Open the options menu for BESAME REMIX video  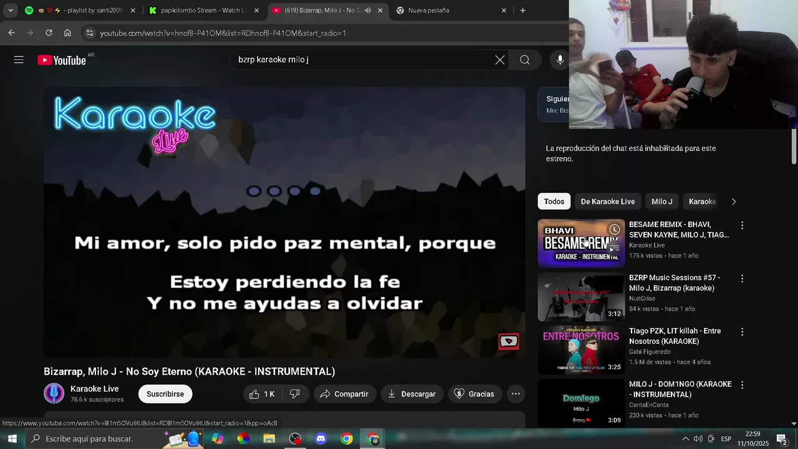(x=742, y=225)
